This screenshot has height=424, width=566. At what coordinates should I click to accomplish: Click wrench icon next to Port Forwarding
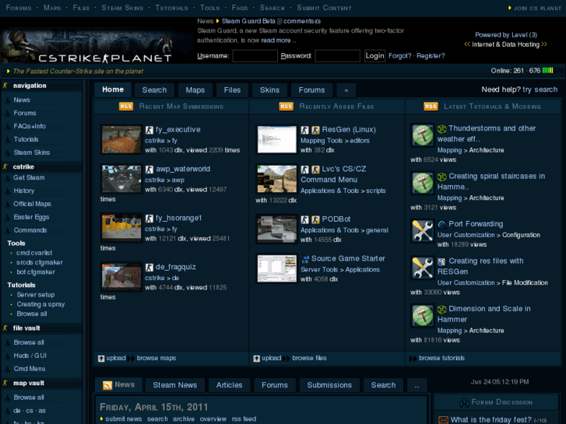423,230
